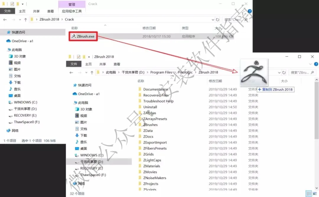Expand address history in ZBrush 2018 window
The height and width of the screenshot is (197, 319).
point(279,73)
